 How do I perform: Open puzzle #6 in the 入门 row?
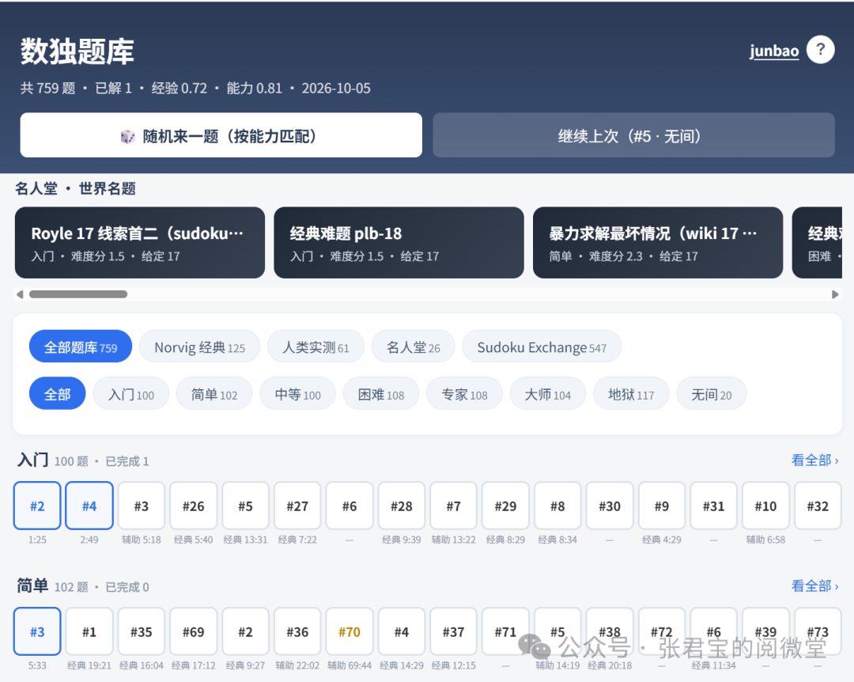point(350,506)
